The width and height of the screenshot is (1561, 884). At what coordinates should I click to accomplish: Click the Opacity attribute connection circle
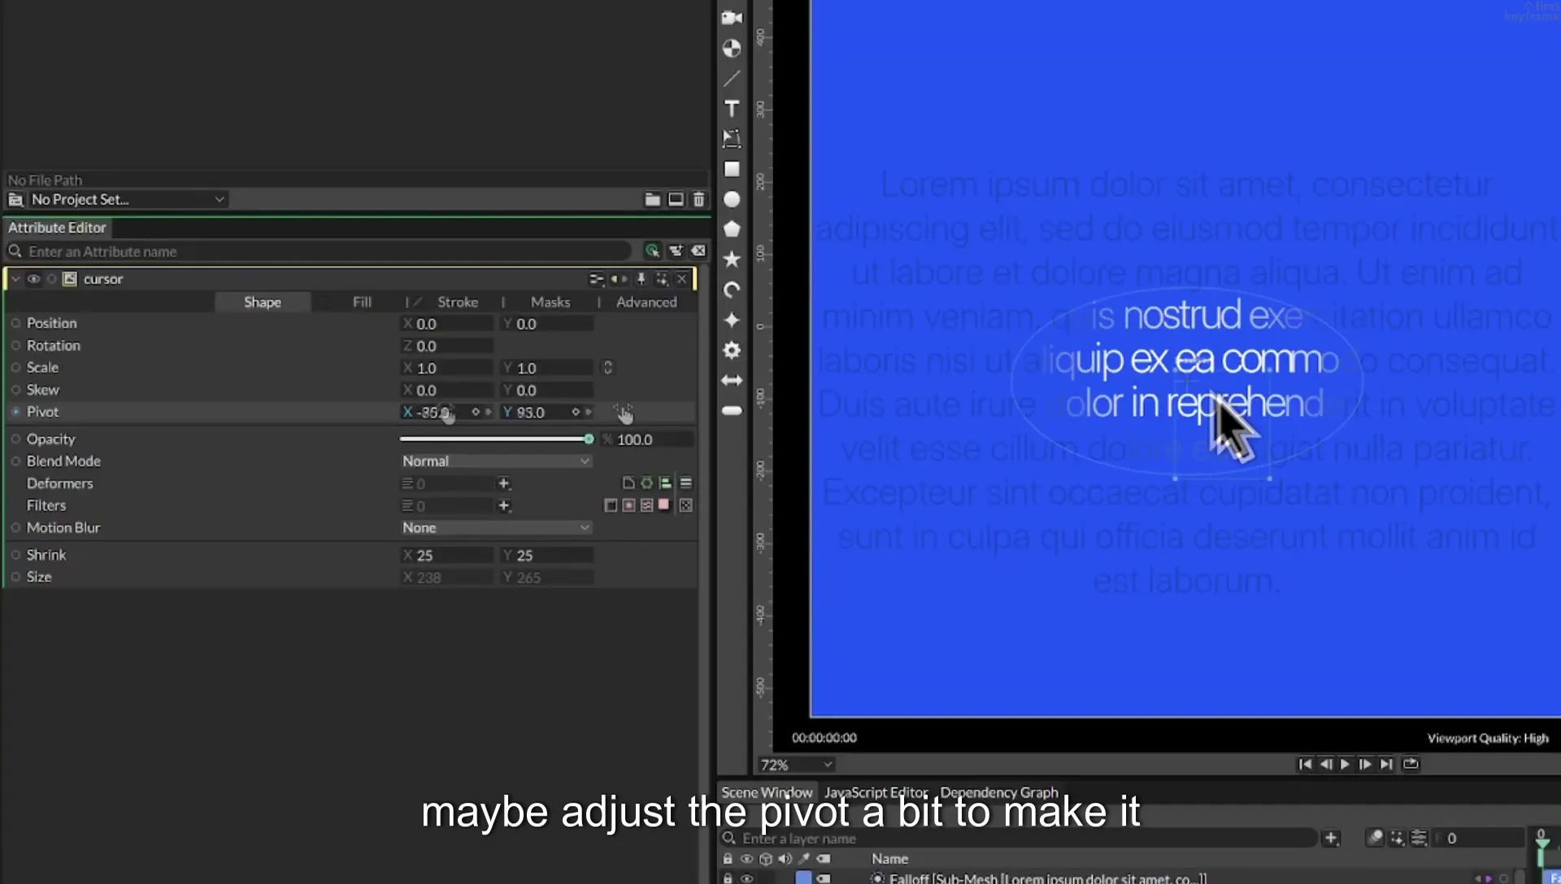pyautogui.click(x=15, y=439)
